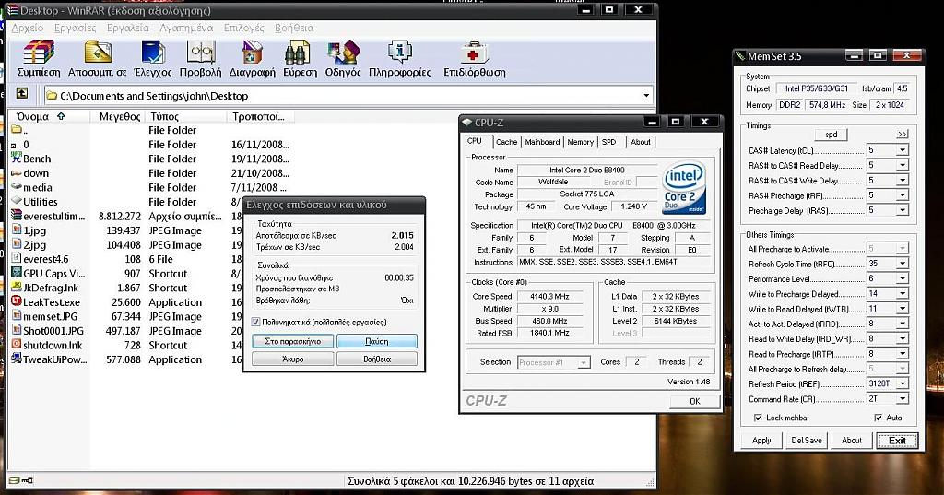Viewport: 944px width, 495px height.
Task: Click the memset.JPG file icon
Action: coord(17,316)
